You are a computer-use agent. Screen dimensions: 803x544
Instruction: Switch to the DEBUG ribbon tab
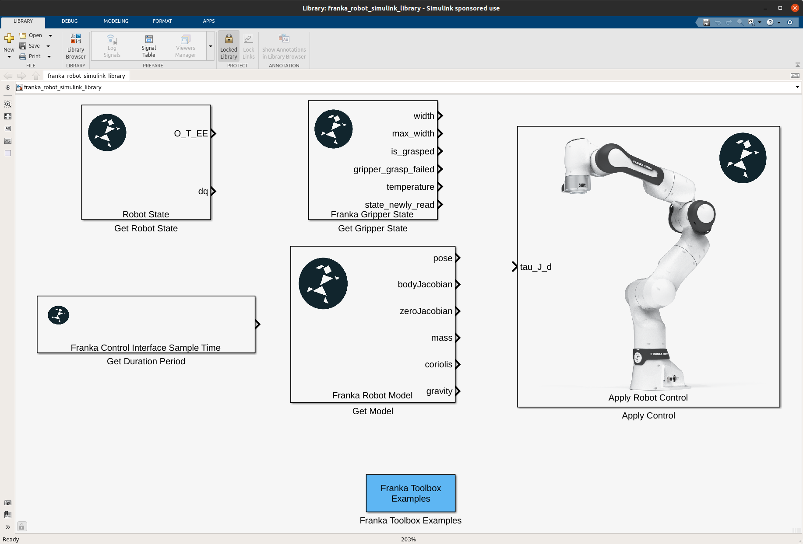tap(70, 21)
